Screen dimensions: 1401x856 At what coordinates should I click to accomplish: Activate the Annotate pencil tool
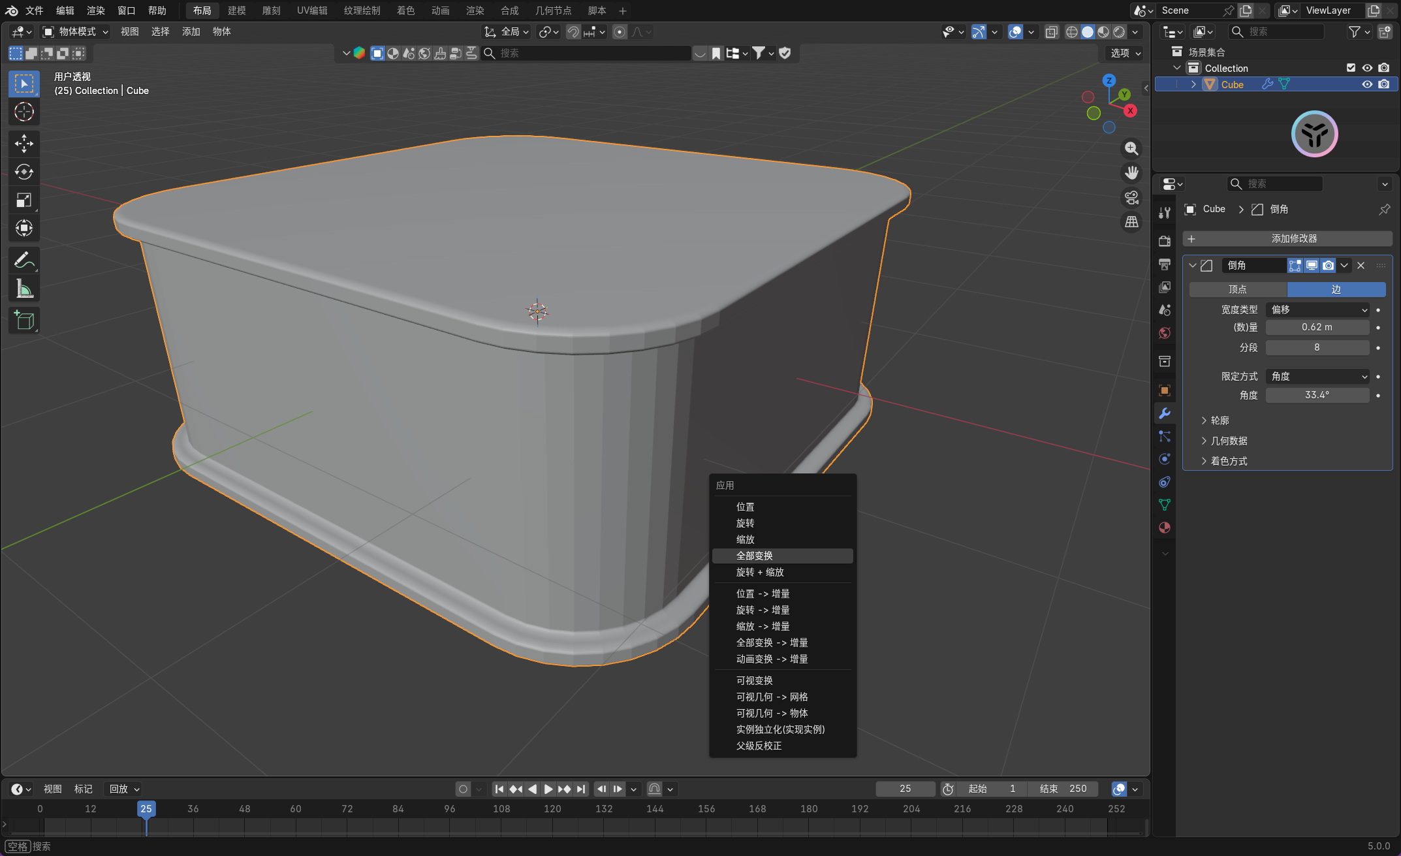[24, 261]
